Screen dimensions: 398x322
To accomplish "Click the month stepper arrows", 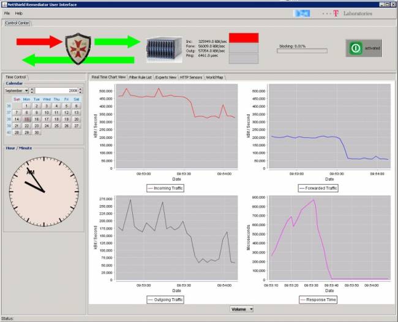I will coord(32,91).
